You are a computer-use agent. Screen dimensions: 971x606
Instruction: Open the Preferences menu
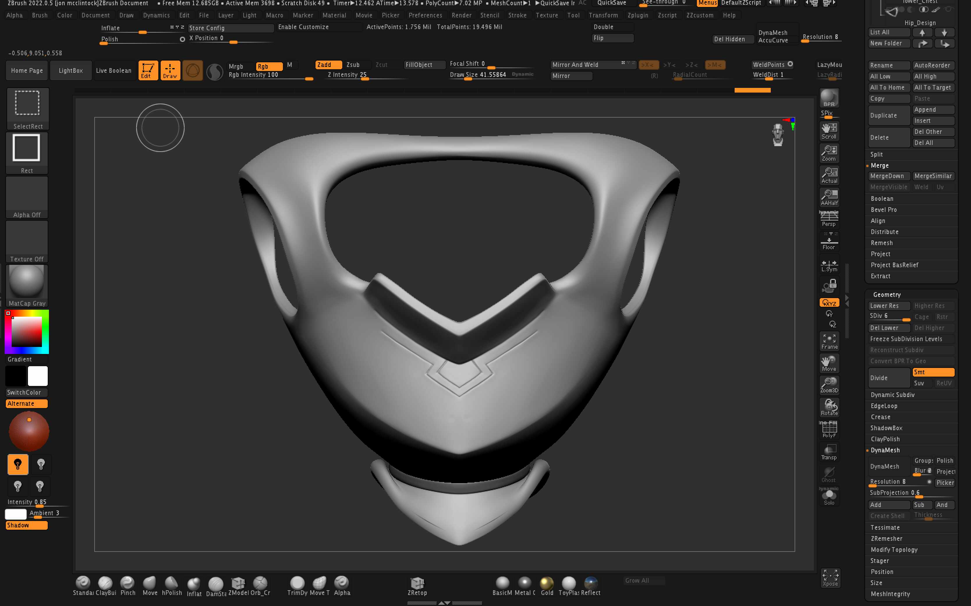coord(425,15)
